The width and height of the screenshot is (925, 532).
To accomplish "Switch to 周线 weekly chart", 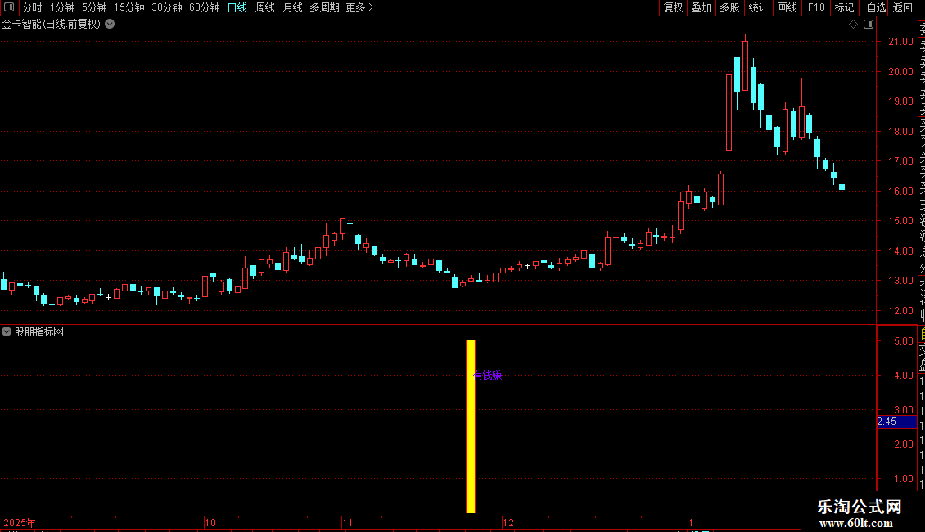I will click(265, 7).
